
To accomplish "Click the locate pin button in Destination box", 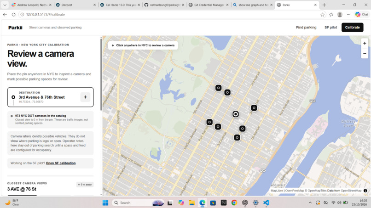I will (x=86, y=97).
